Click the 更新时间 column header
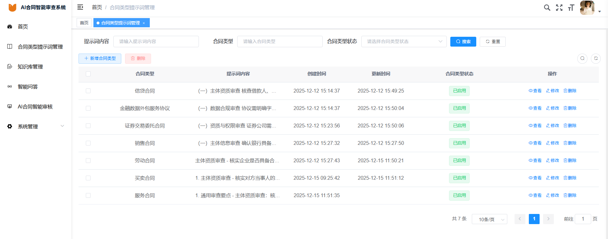The image size is (608, 239). (x=381, y=74)
